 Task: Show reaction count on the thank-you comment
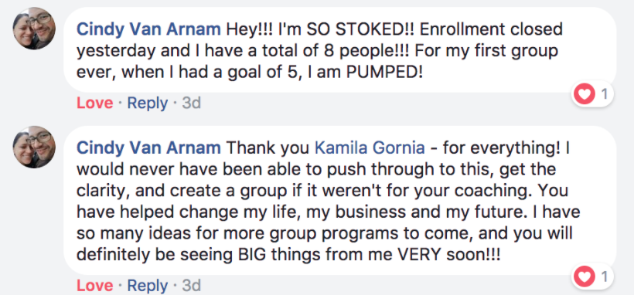coord(605,276)
